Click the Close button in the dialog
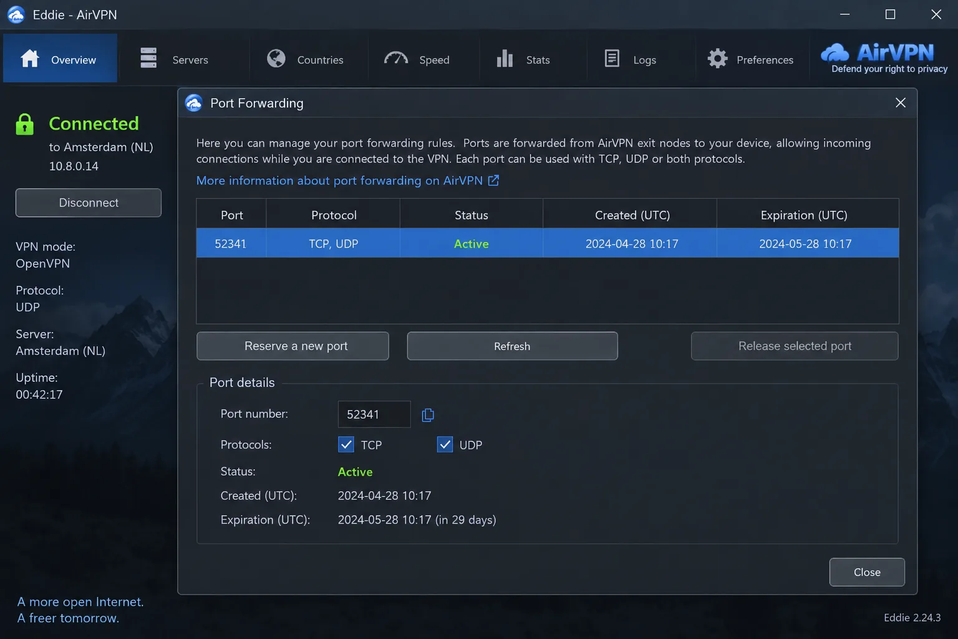 [867, 572]
